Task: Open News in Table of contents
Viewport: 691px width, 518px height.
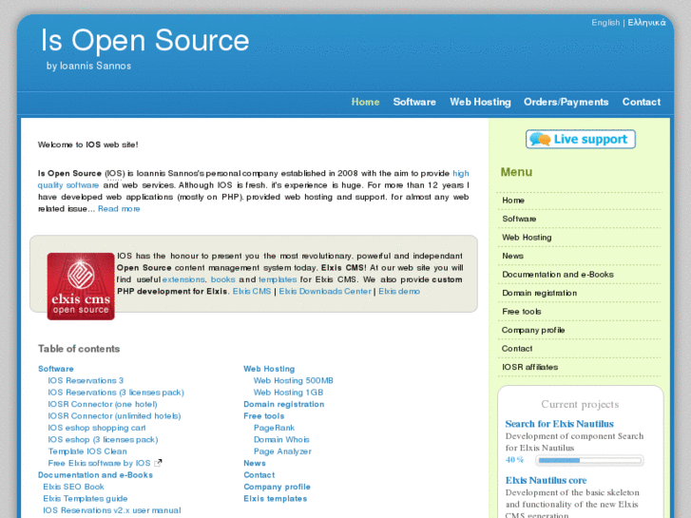Action: [x=255, y=463]
